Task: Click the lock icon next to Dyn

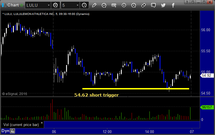Action: pyautogui.click(x=12, y=131)
